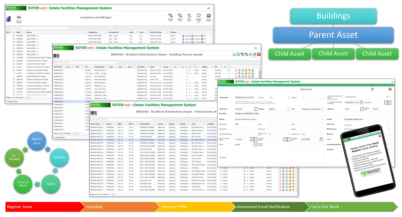Click barcode icon in Child Assets window

(x=94, y=113)
